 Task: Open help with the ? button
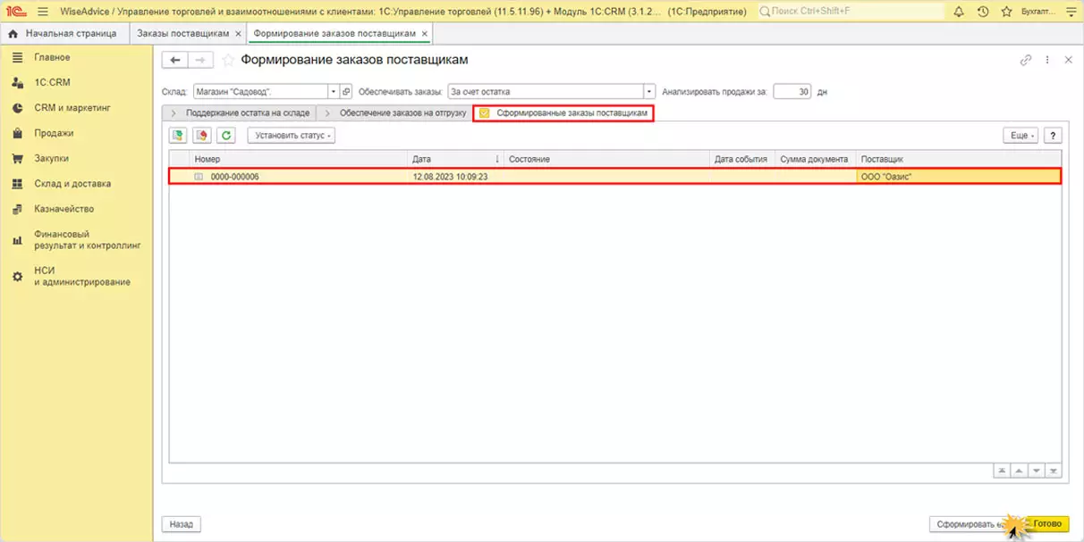coord(1053,136)
